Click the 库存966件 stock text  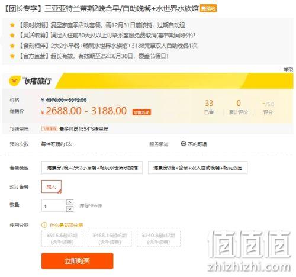(x=91, y=205)
